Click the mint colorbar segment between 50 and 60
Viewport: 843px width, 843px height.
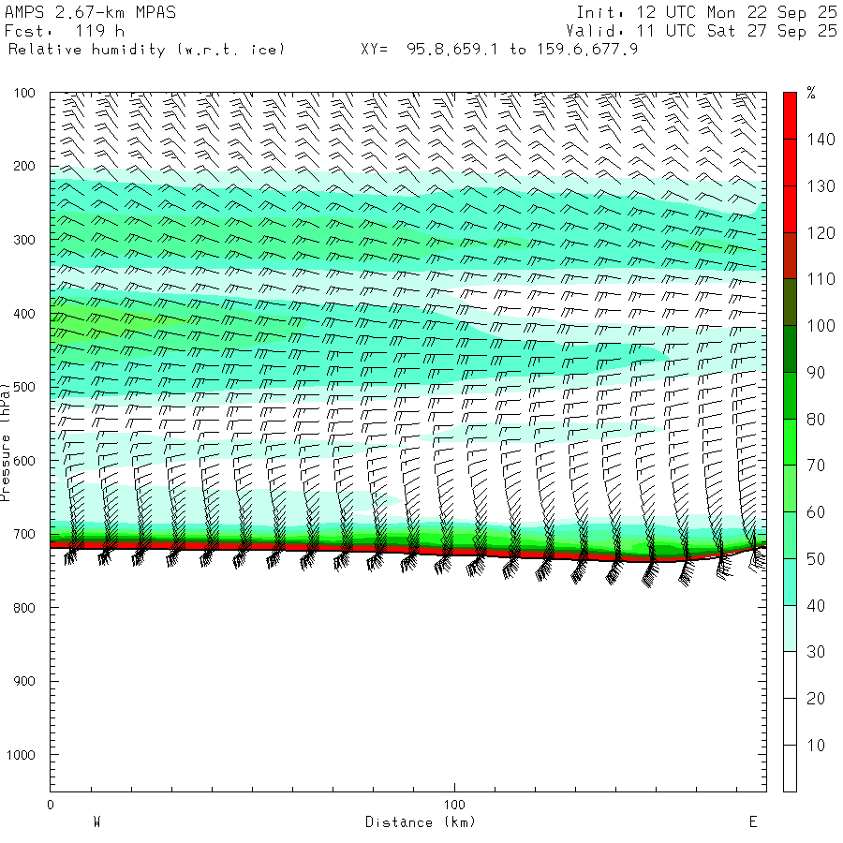[x=790, y=536]
